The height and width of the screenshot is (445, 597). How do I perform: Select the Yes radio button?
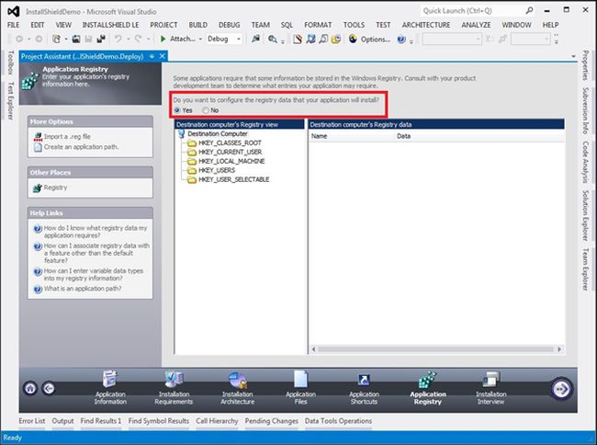click(177, 110)
